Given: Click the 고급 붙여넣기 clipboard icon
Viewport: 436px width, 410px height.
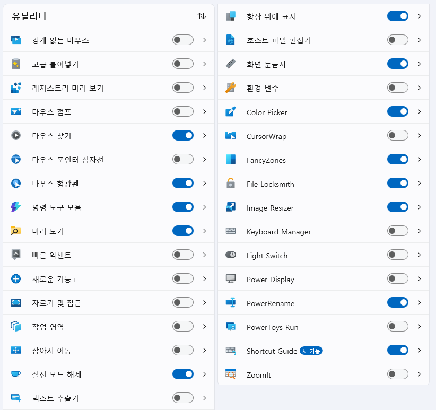Looking at the screenshot, I should pos(16,64).
